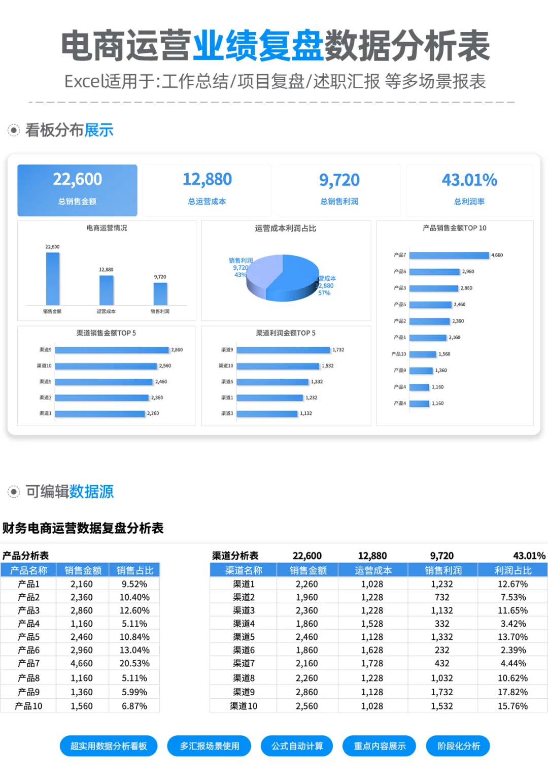Select the 渠道1 row name cell

point(244,584)
